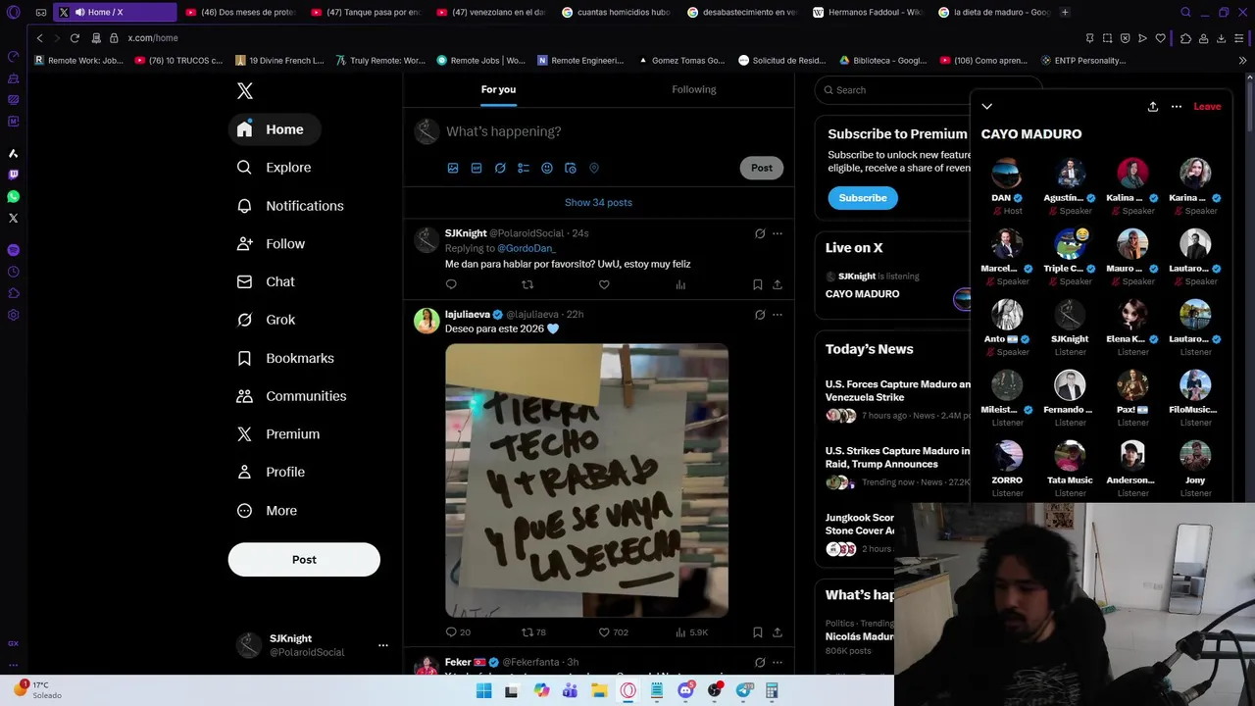The image size is (1255, 706).
Task: Open Windows Start menu
Action: tap(483, 690)
